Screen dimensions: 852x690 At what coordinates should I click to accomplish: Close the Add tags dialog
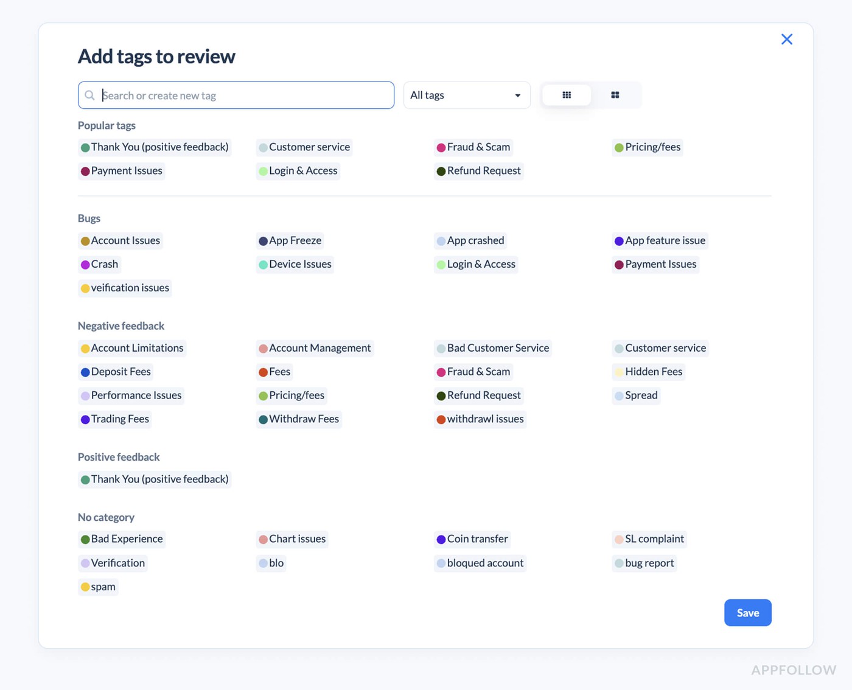tap(786, 40)
